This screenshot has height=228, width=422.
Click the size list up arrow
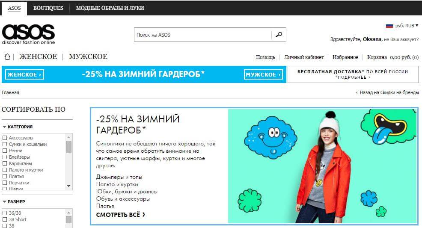pos(68,213)
